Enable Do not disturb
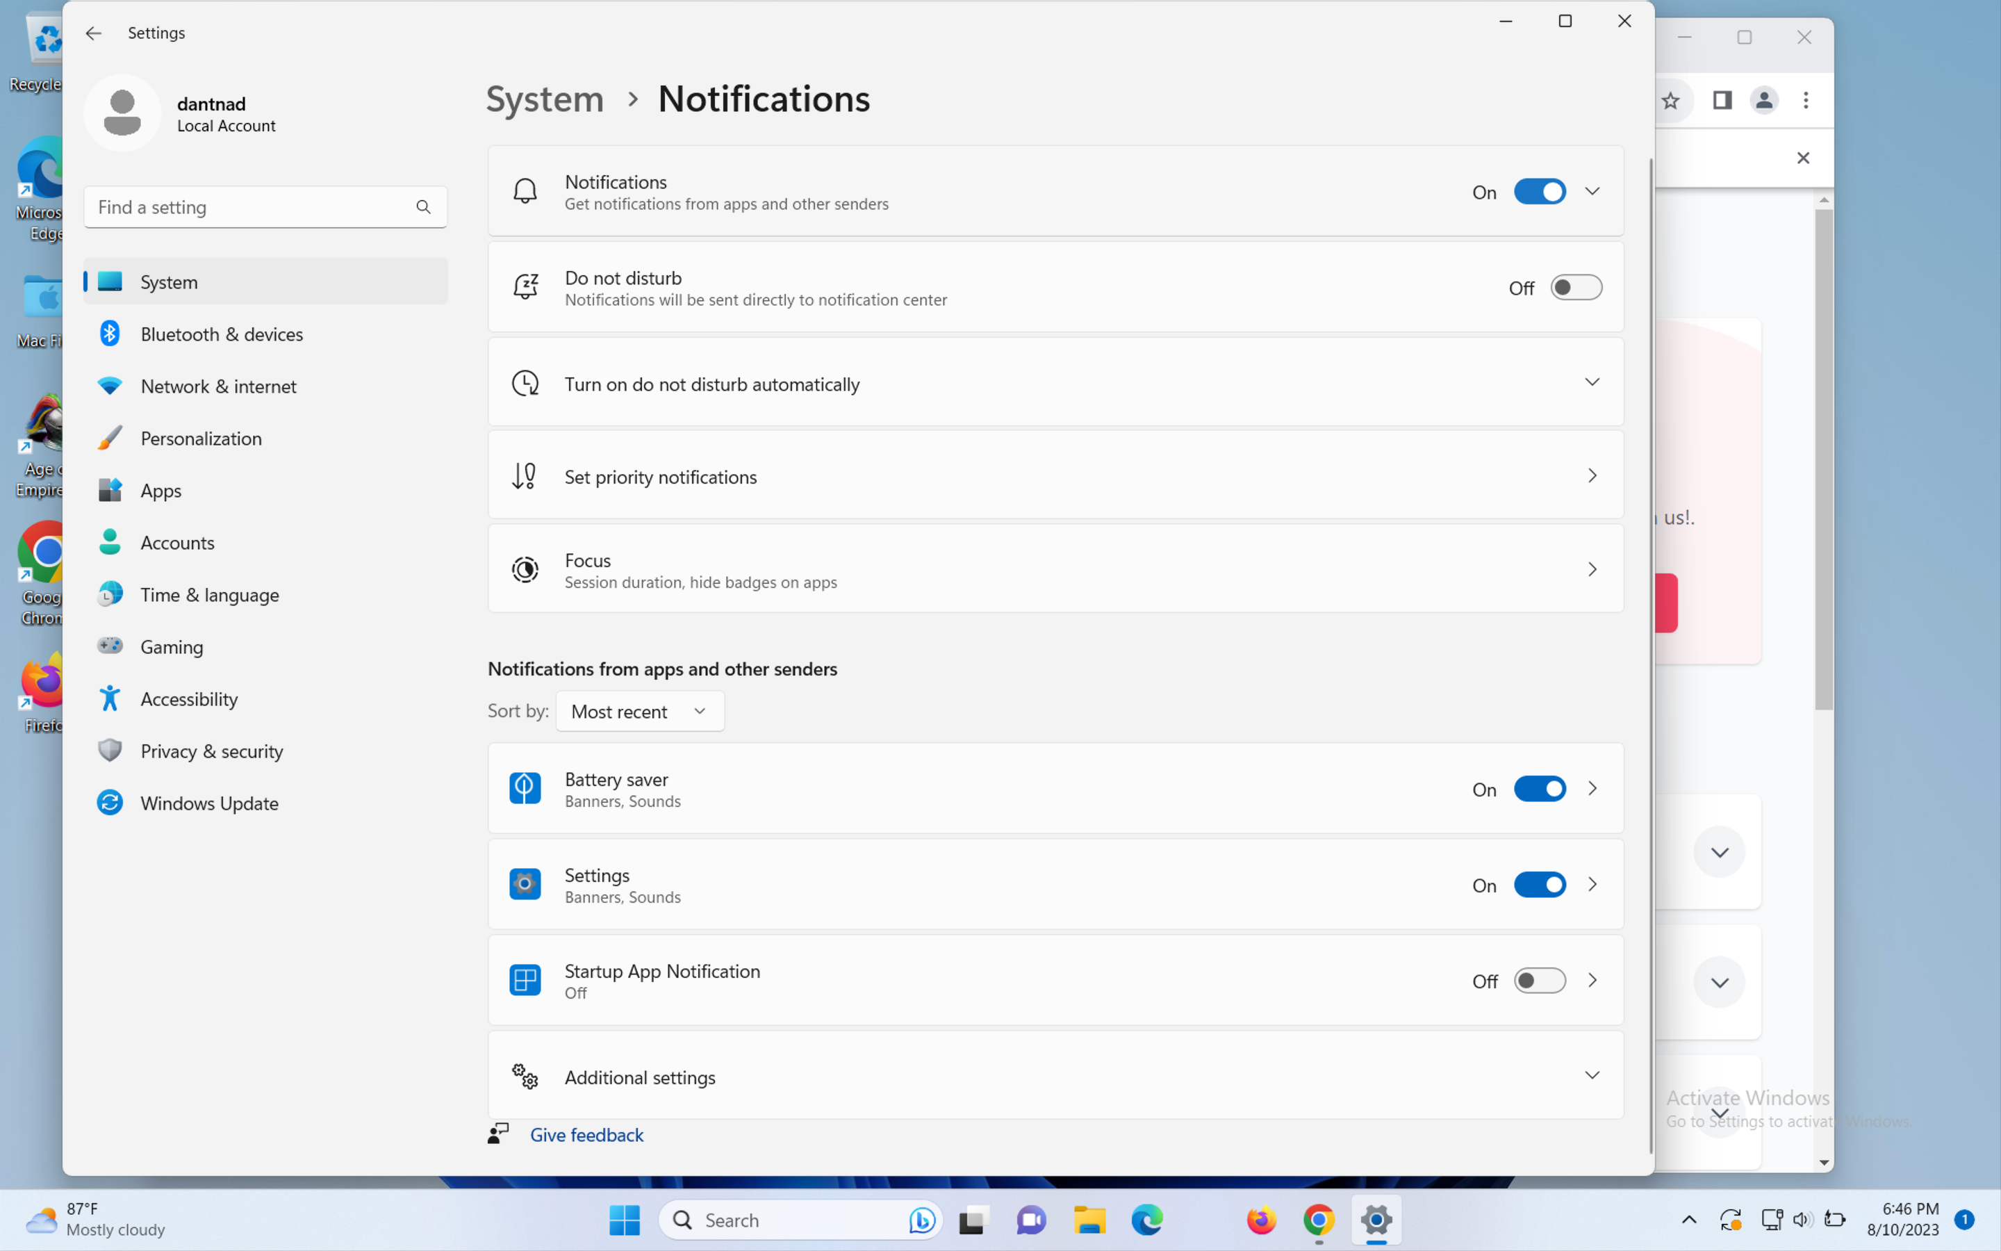 tap(1575, 287)
